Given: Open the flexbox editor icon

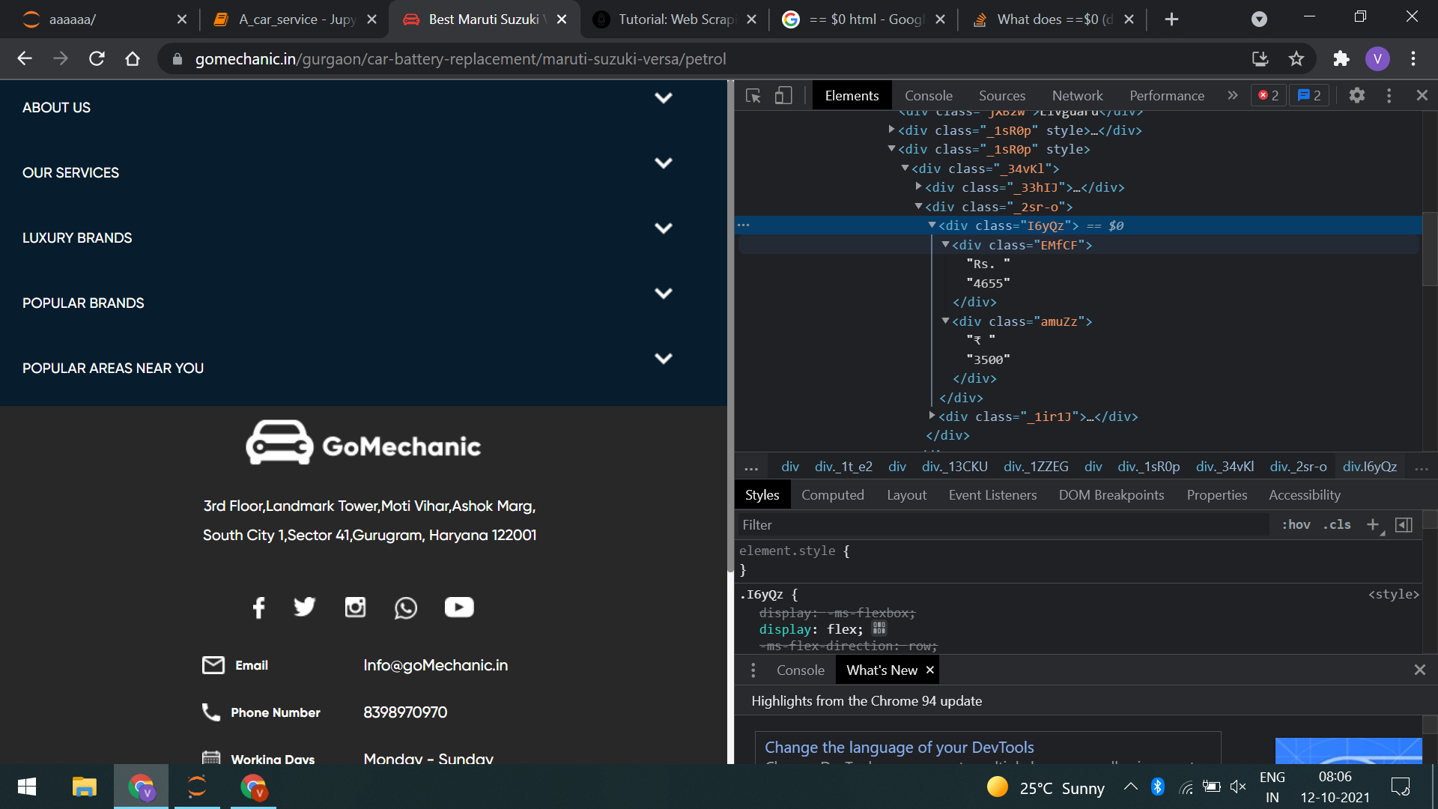Looking at the screenshot, I should 879,628.
